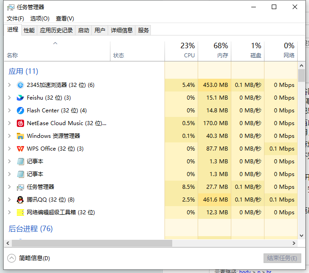Screen dimensions: 309x273
Task: Collapse to 简略信息 using the circle arrow icon
Action: (11, 258)
